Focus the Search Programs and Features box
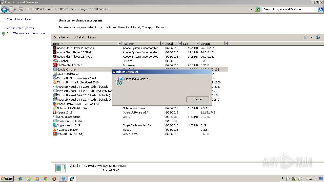Screen dimensions: 324x182 (x=290, y=9)
